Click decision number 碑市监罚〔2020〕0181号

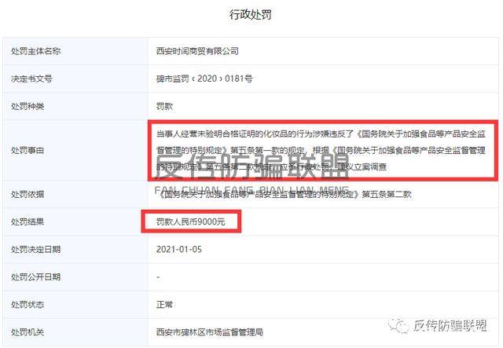pyautogui.click(x=204, y=79)
